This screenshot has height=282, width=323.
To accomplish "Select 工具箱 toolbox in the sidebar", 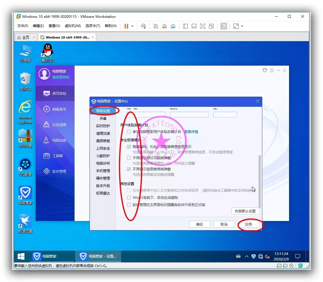I will [x=57, y=156].
